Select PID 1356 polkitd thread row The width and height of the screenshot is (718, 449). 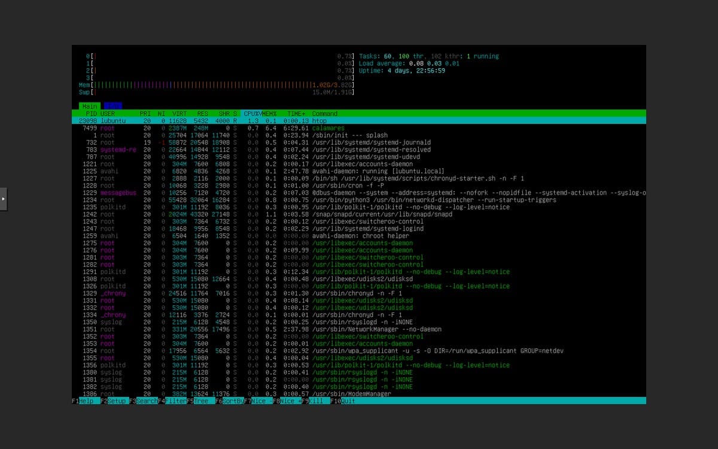(359, 365)
